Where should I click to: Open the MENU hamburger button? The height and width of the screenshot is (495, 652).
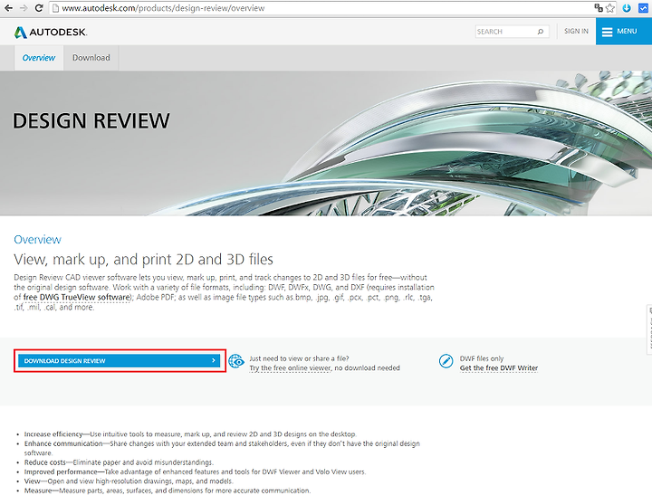[624, 31]
